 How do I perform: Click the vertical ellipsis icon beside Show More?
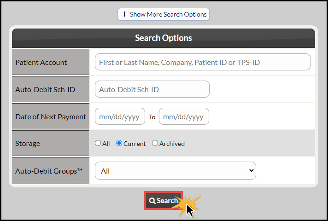point(124,14)
